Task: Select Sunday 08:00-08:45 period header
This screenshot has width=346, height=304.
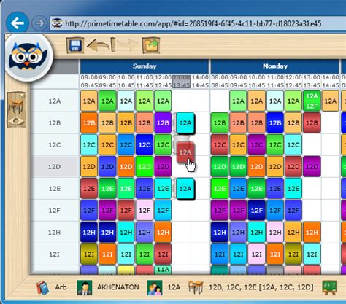Action: 89,82
